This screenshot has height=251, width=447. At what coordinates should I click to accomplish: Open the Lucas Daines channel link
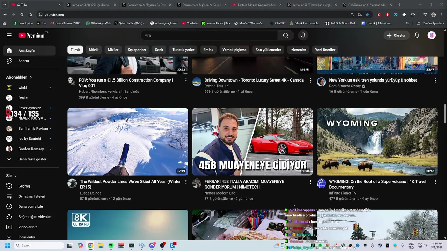point(90,193)
